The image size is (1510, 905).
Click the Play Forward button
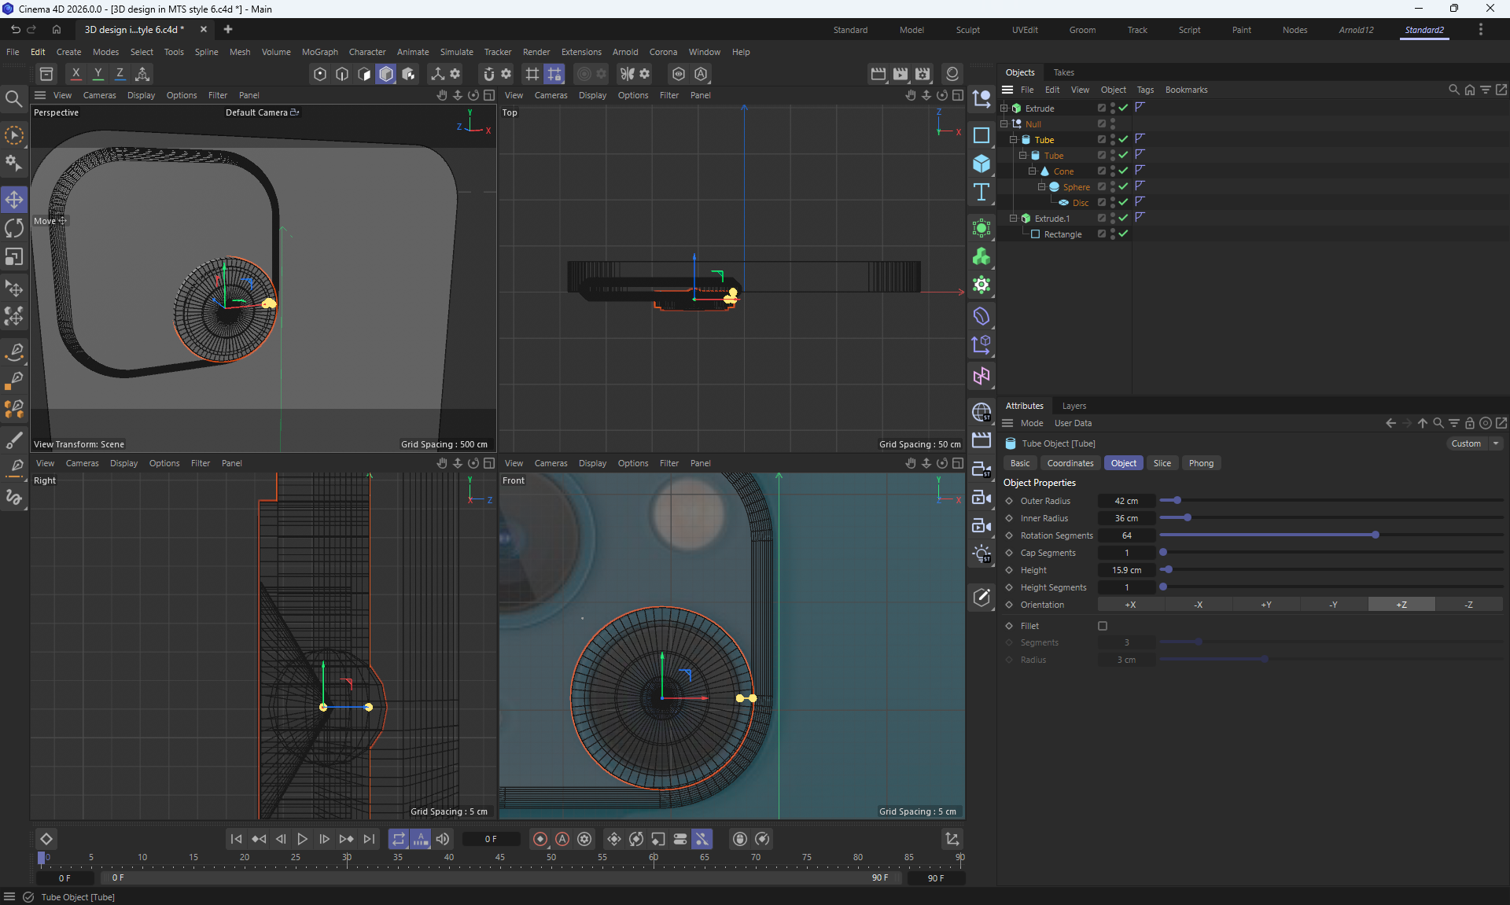pyautogui.click(x=302, y=839)
